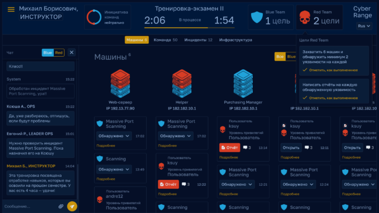379x213 pixels.
Task: Click shield icon on Helper Massive Port Scanning
Action: coord(161,124)
